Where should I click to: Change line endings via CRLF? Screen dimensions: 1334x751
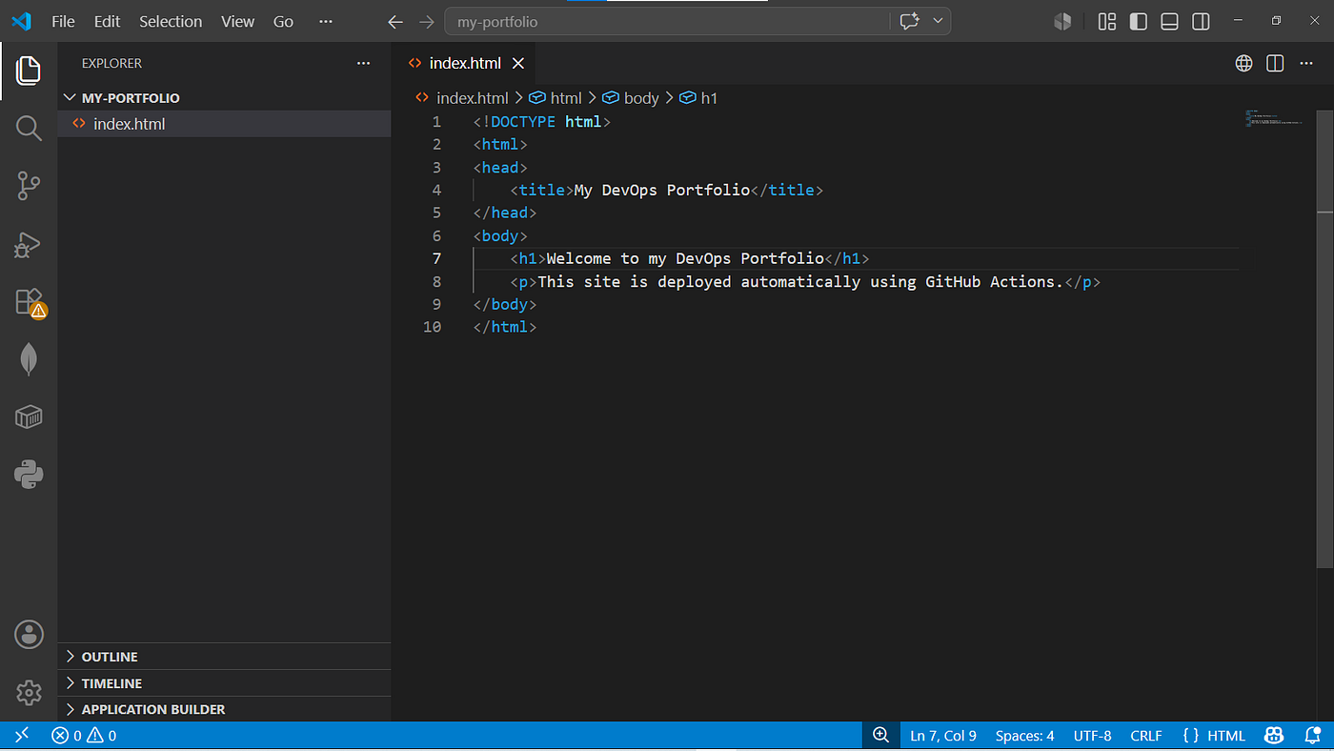pyautogui.click(x=1146, y=735)
